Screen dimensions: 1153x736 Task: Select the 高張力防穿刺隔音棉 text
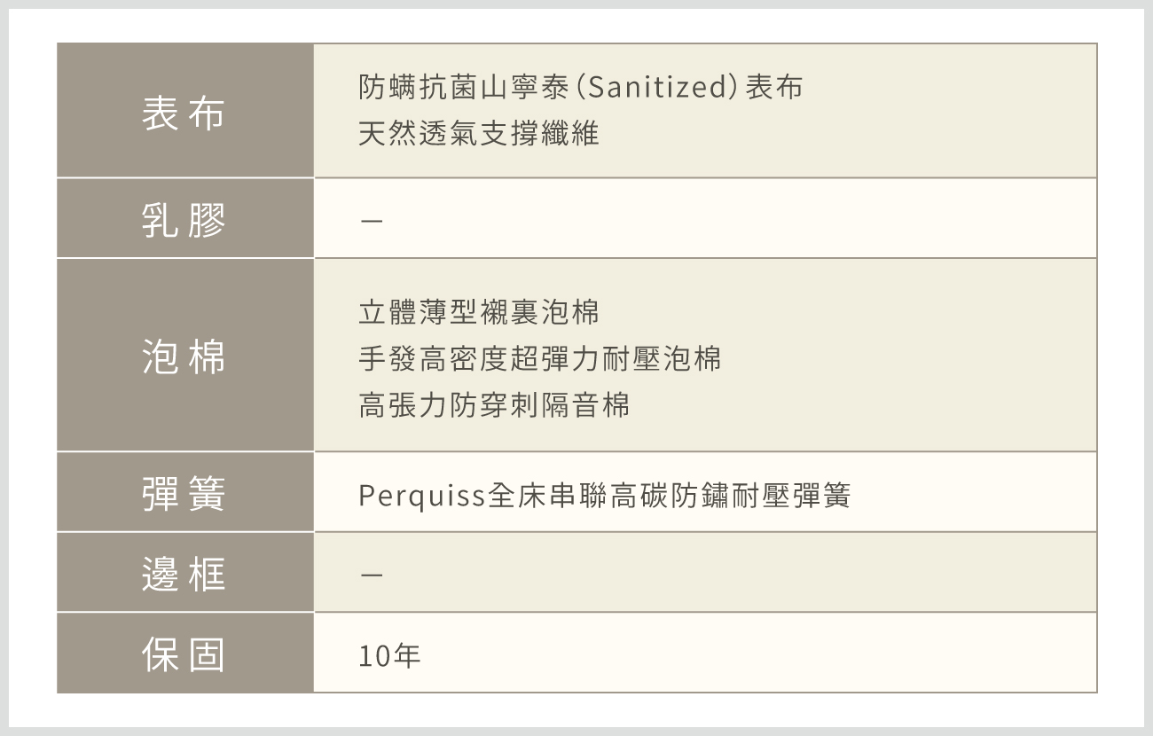point(494,406)
